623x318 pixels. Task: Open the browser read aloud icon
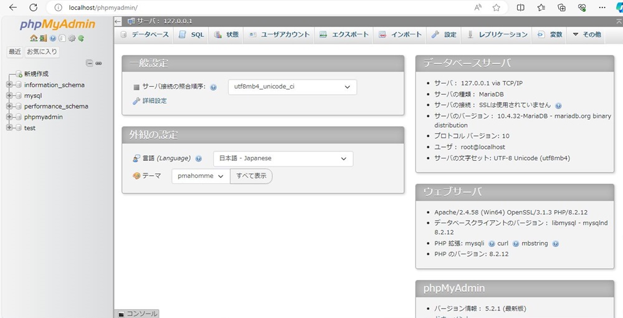coord(478,7)
